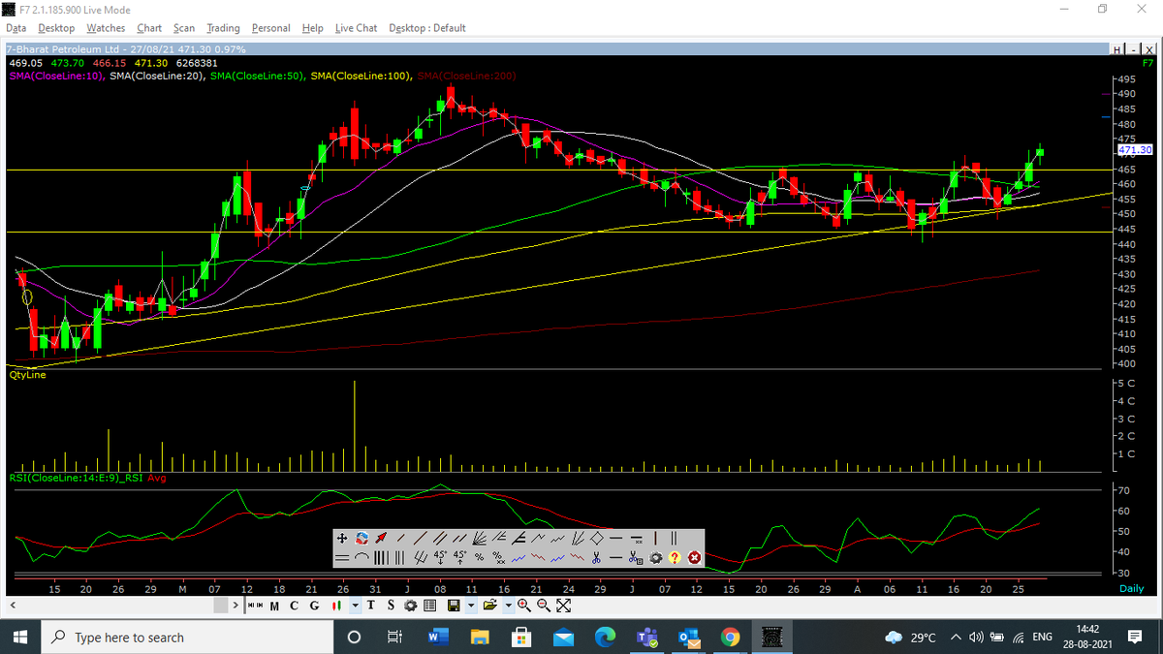Viewport: 1163px width, 654px height.
Task: Open the Trading menu
Action: [x=223, y=28]
